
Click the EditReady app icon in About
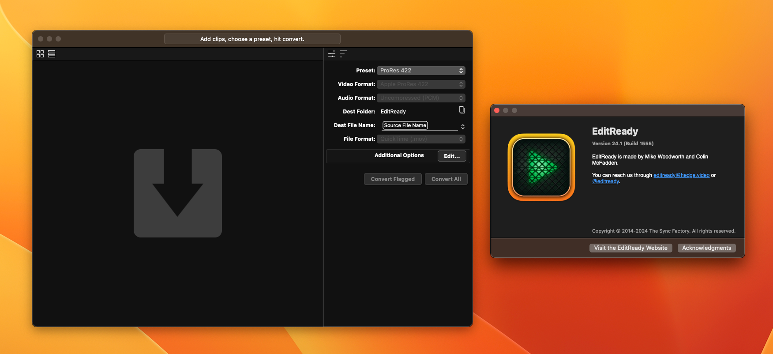(x=541, y=167)
